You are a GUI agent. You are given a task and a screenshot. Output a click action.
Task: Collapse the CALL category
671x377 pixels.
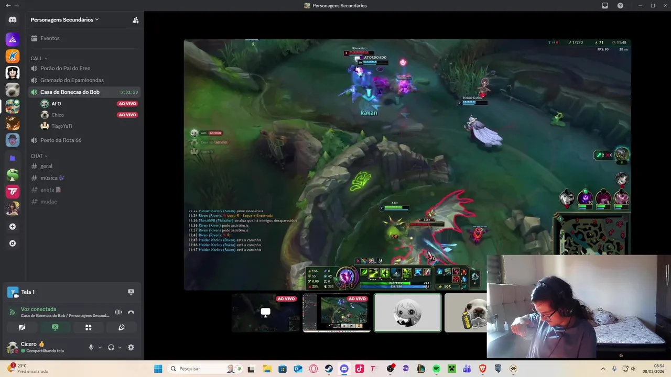coord(39,58)
